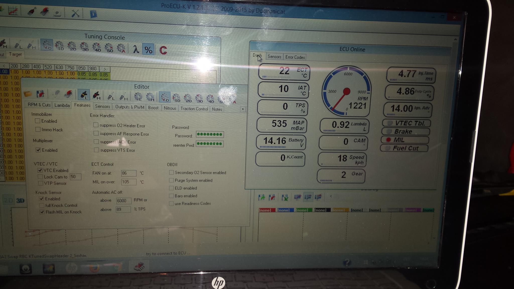Switch to the Lambda tab in Editor
Viewport: 514px width, 289px height.
point(62,105)
